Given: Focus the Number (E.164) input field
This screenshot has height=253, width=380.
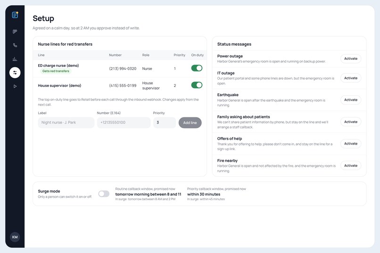Looking at the screenshot, I should coord(124,122).
